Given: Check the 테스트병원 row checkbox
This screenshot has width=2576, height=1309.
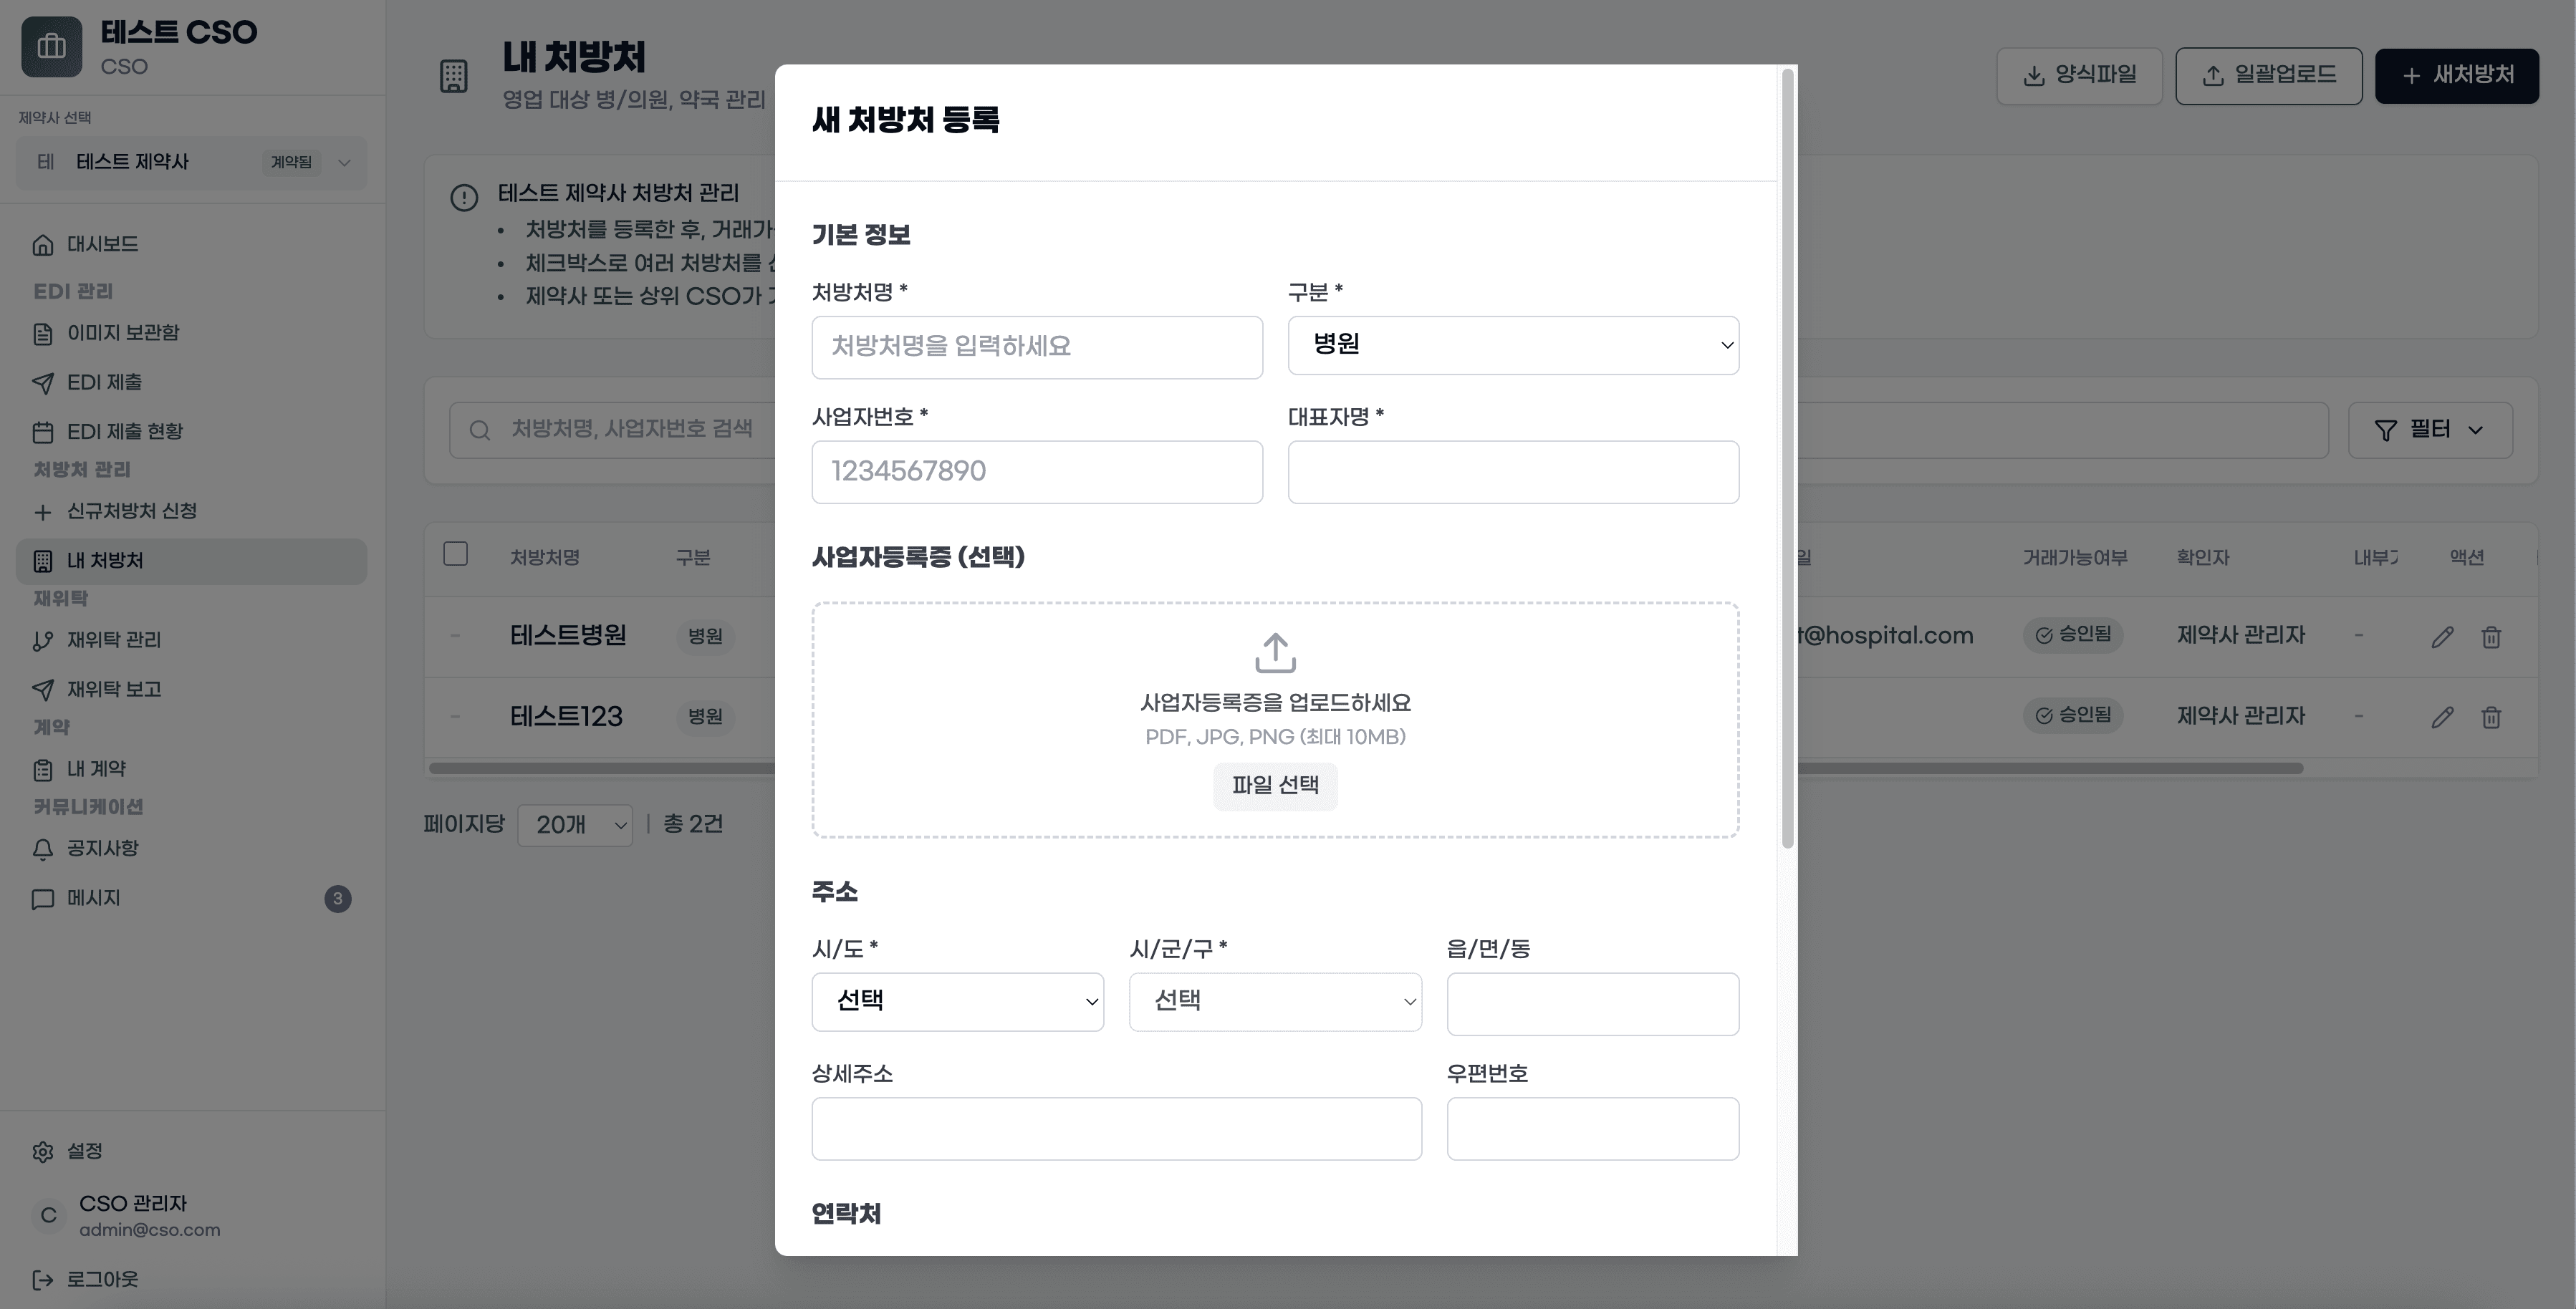Looking at the screenshot, I should coord(455,635).
